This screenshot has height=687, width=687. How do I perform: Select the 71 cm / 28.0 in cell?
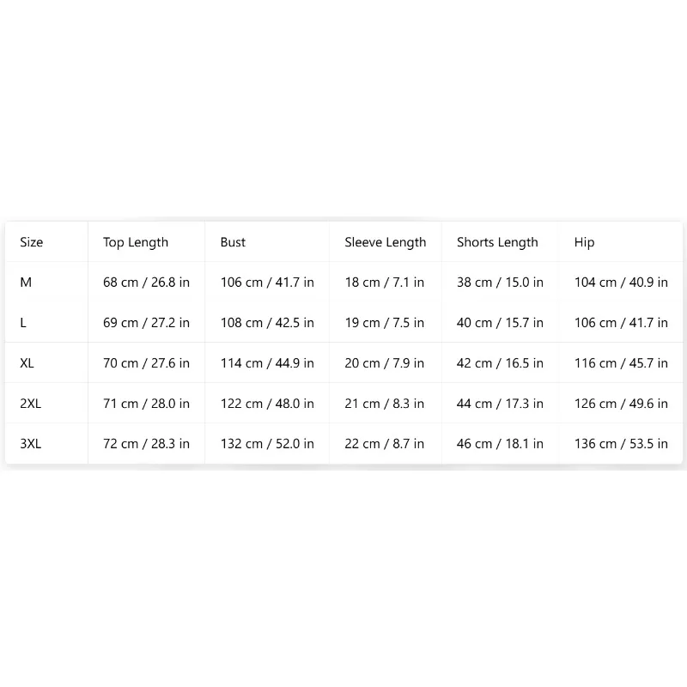click(146, 403)
